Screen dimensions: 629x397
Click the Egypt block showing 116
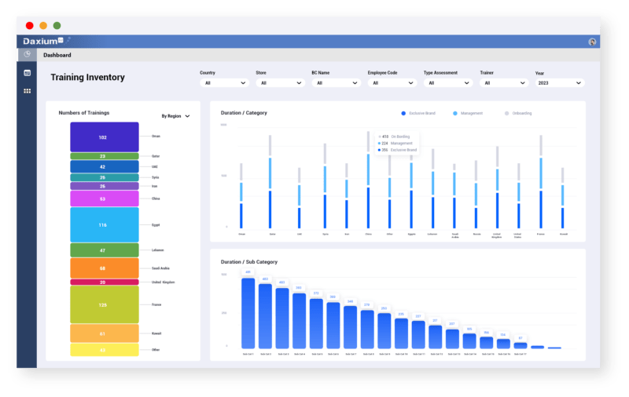click(105, 224)
